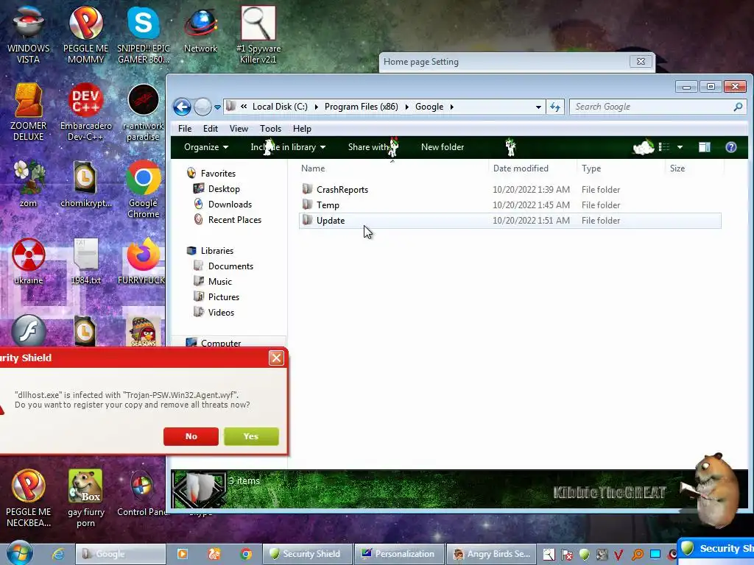The height and width of the screenshot is (565, 754).
Task: Select the Control Panel desktop icon
Action: pyautogui.click(x=143, y=494)
